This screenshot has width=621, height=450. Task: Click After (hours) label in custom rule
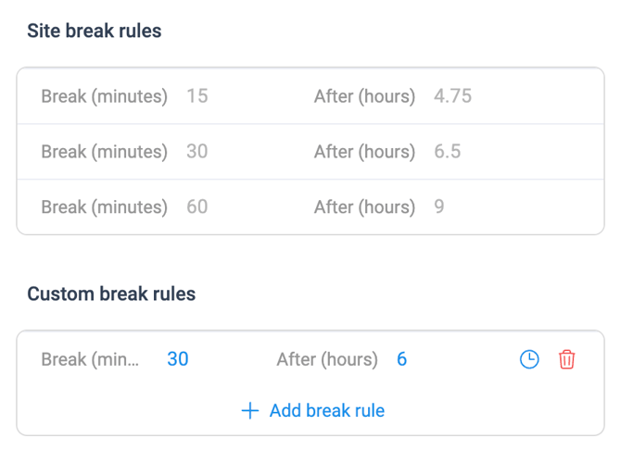pyautogui.click(x=327, y=359)
